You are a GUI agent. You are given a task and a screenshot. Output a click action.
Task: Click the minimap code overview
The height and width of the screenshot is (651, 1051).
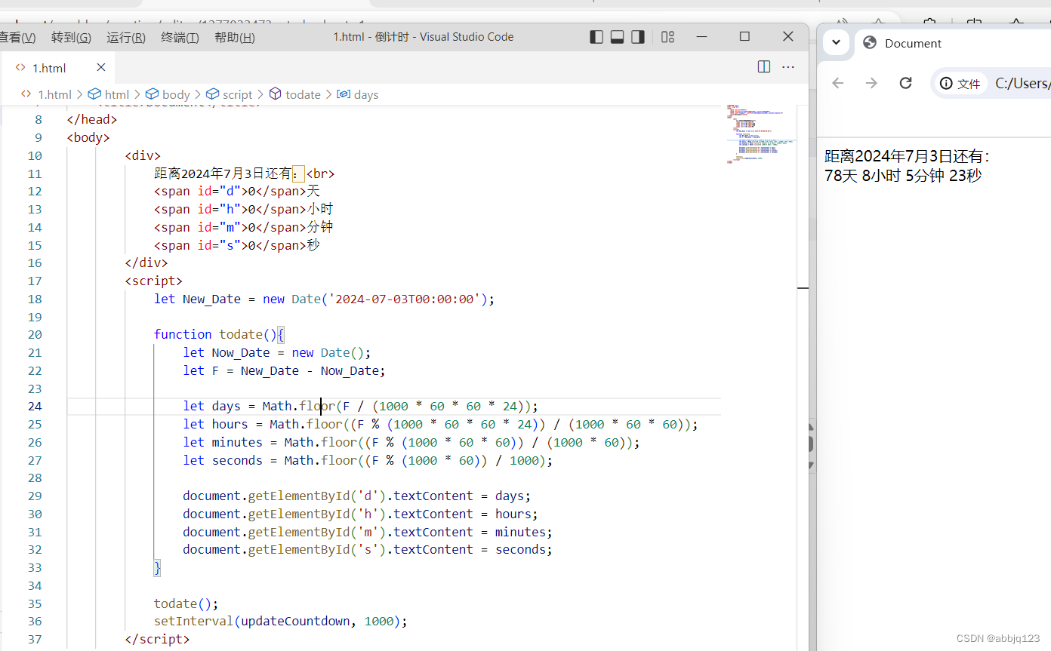(761, 134)
